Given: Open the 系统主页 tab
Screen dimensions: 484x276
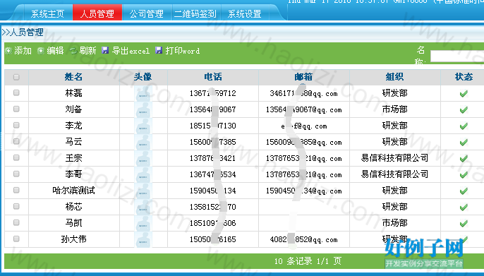Looking at the screenshot, I should click(47, 13).
